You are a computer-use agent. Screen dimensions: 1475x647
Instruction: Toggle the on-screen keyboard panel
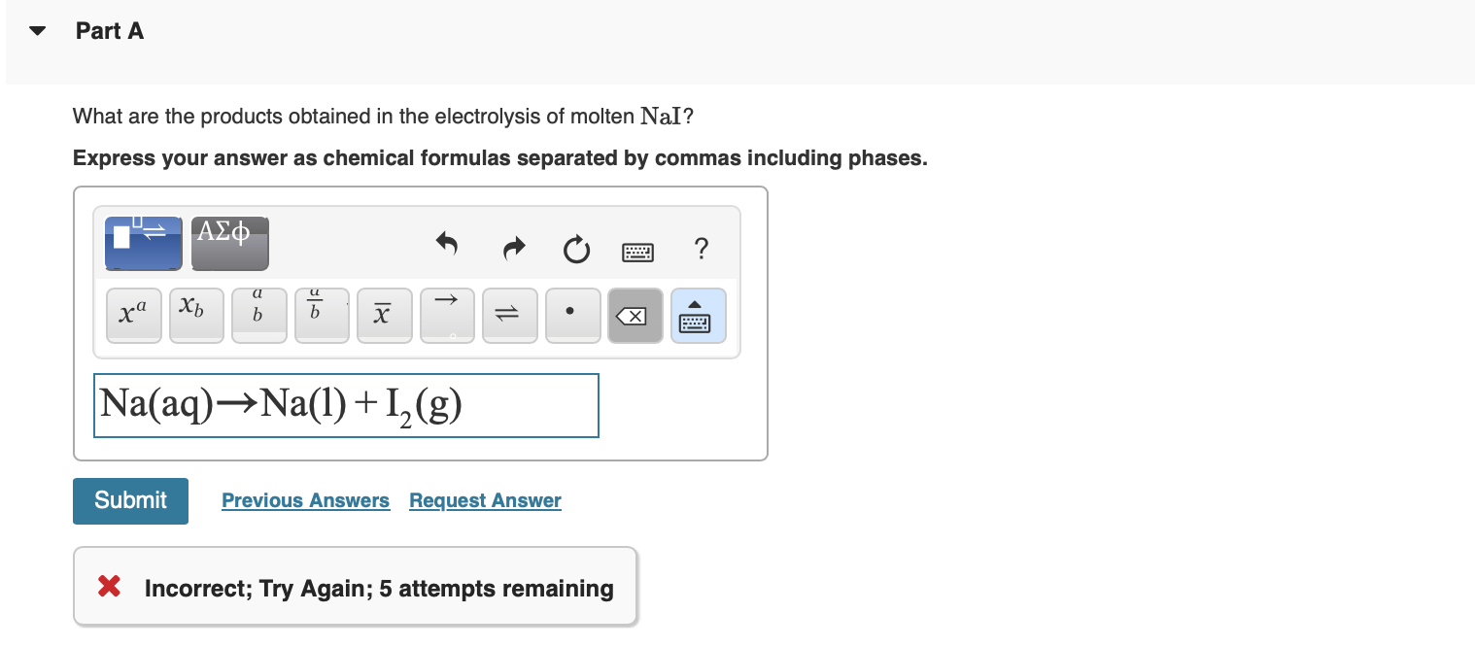click(x=698, y=315)
